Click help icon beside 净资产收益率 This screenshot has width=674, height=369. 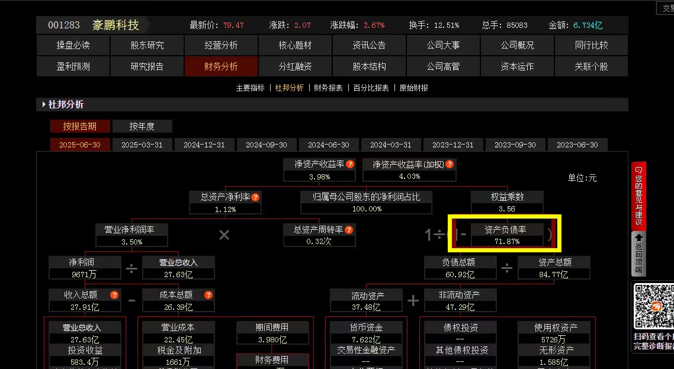tap(350, 164)
